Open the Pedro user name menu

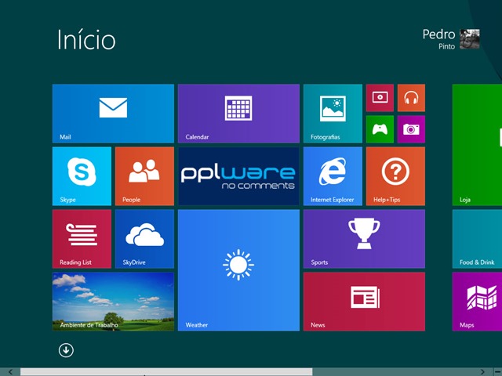438,34
